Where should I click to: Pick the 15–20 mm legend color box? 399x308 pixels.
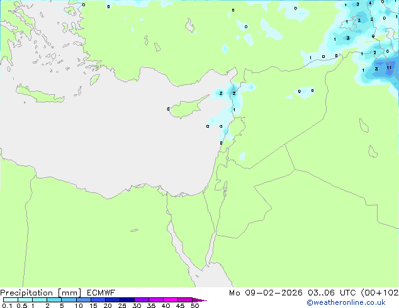pos(98,300)
